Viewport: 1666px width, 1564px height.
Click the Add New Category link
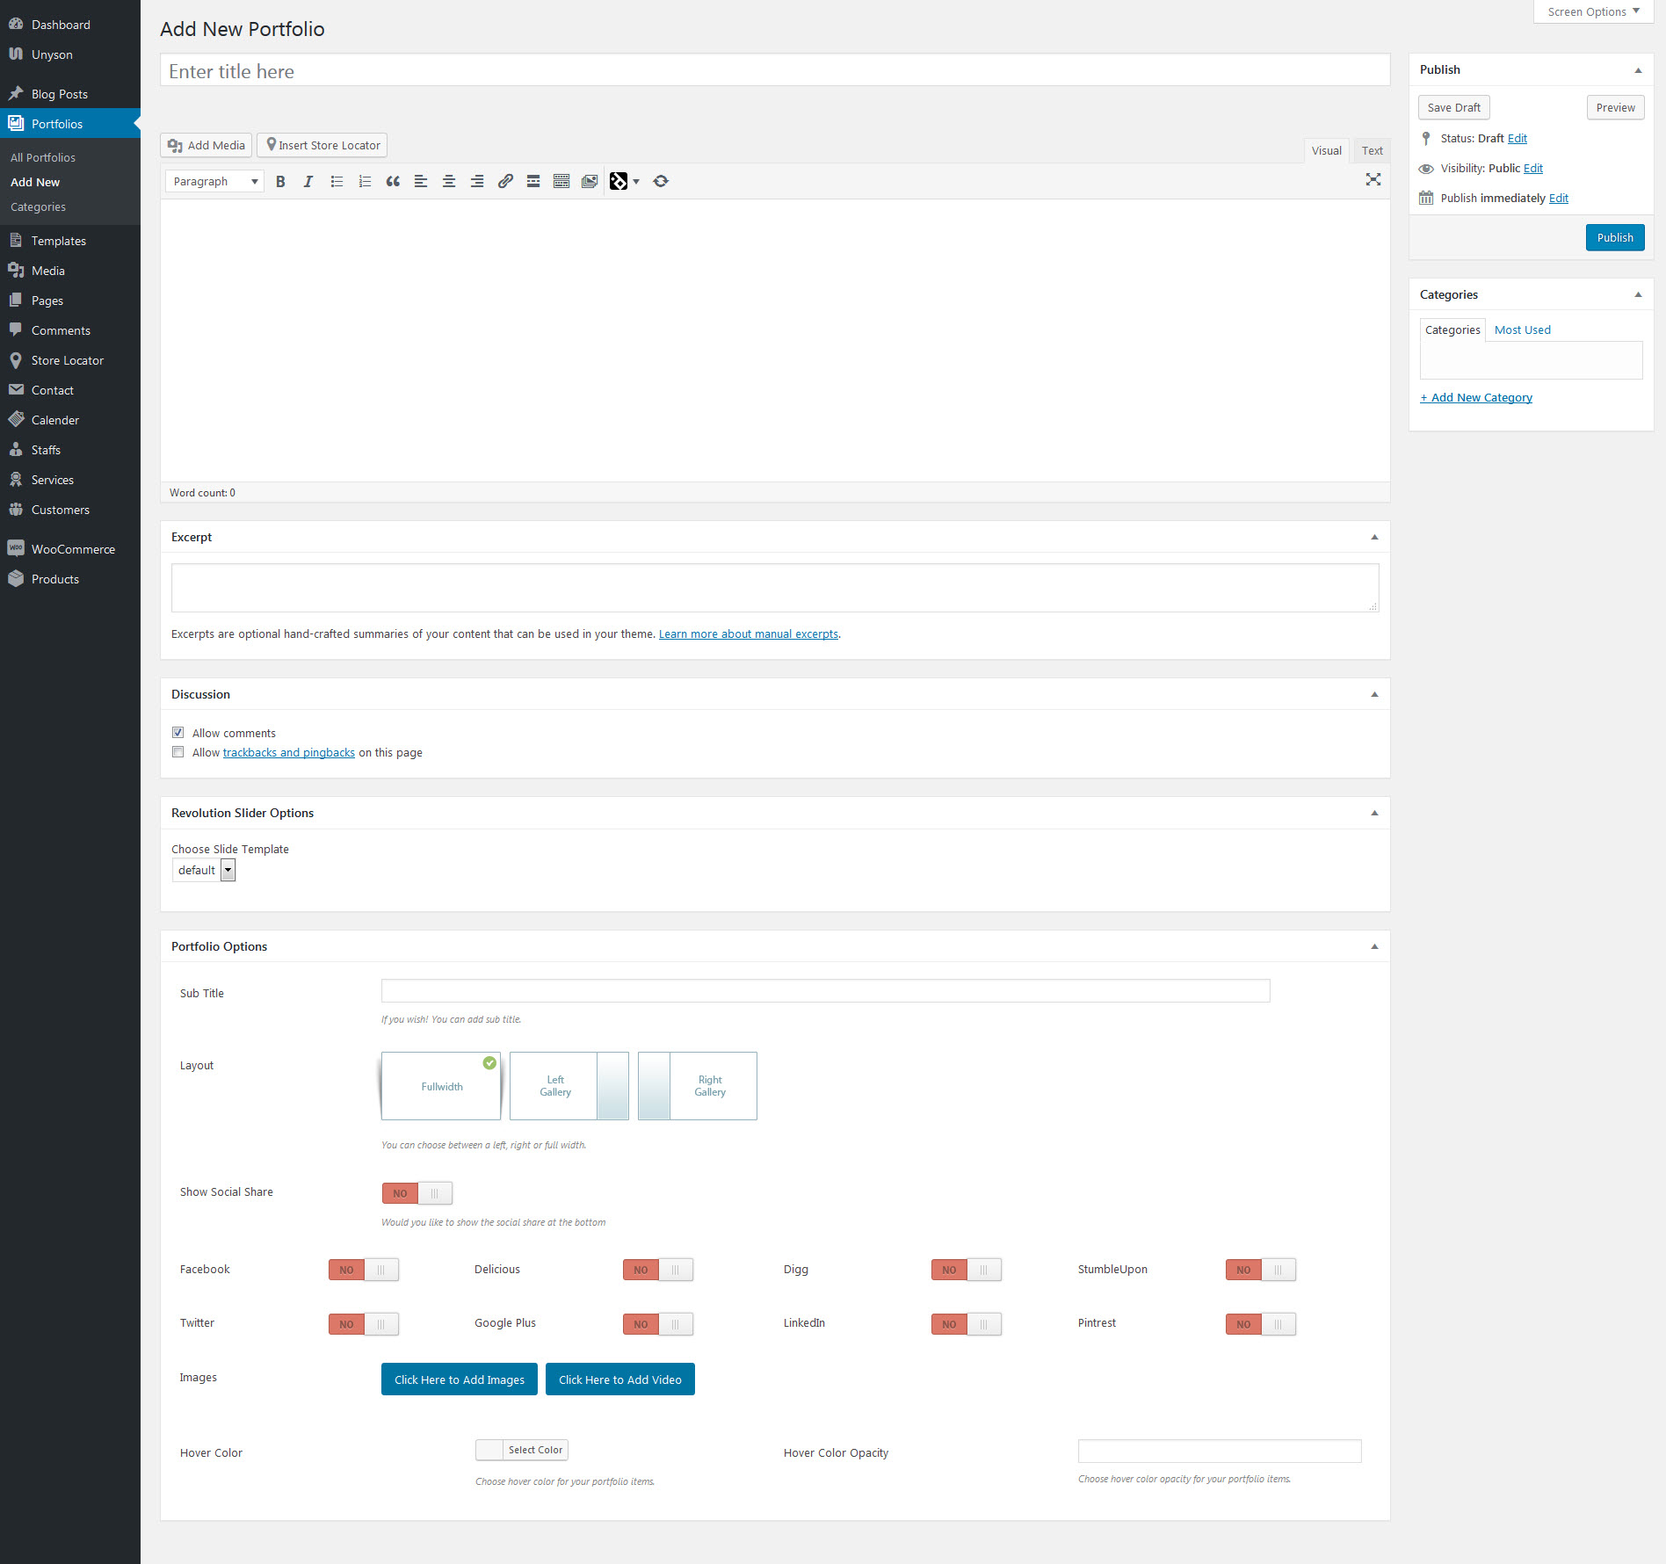[1476, 397]
